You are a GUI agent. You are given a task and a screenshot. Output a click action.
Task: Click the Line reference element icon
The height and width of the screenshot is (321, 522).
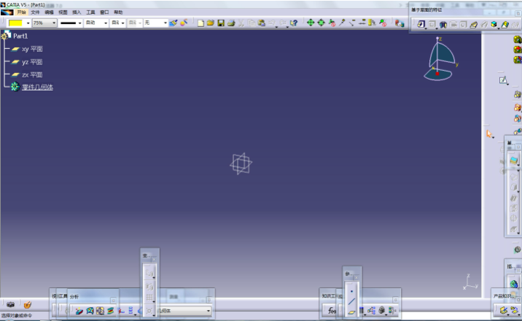(x=351, y=301)
